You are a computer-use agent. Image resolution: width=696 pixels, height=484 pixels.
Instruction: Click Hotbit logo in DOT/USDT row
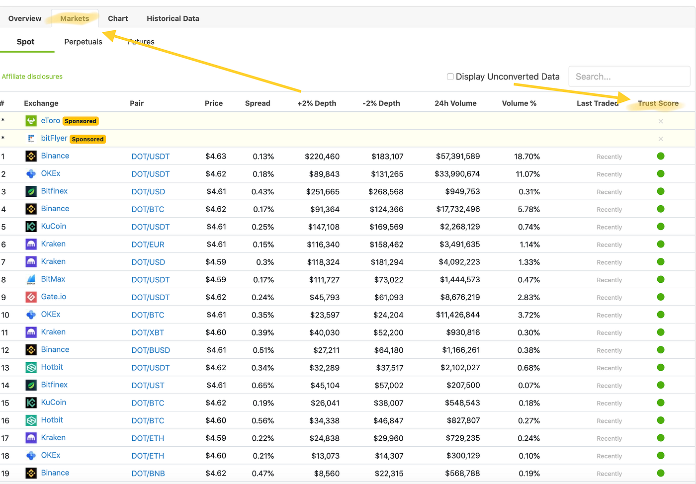[x=31, y=368]
